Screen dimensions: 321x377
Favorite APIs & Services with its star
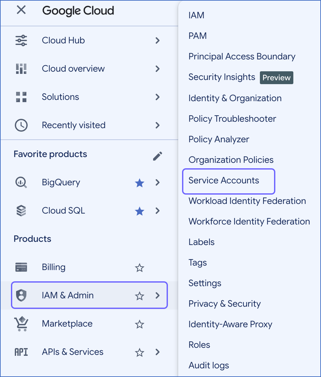click(x=139, y=353)
